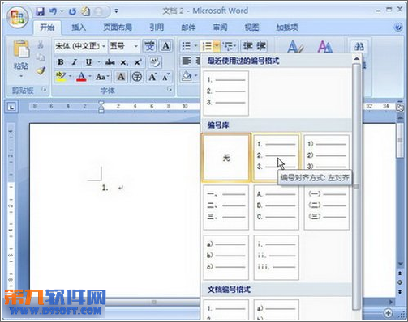Toggle Underline formatting
The height and width of the screenshot is (322, 408).
(88, 62)
